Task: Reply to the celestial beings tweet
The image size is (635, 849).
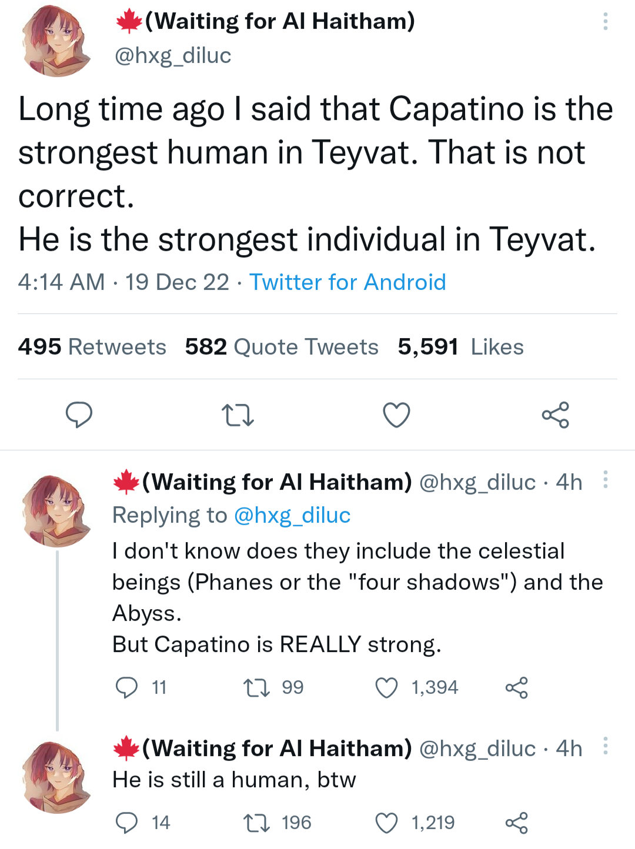Action: [x=126, y=687]
